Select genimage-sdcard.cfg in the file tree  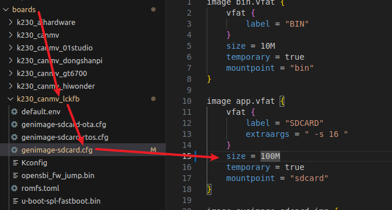click(x=57, y=150)
